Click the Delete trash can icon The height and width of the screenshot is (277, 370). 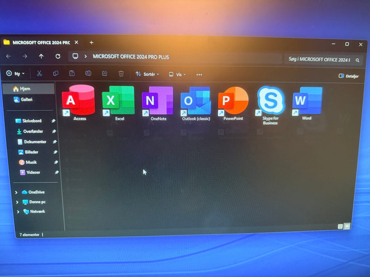click(x=121, y=74)
